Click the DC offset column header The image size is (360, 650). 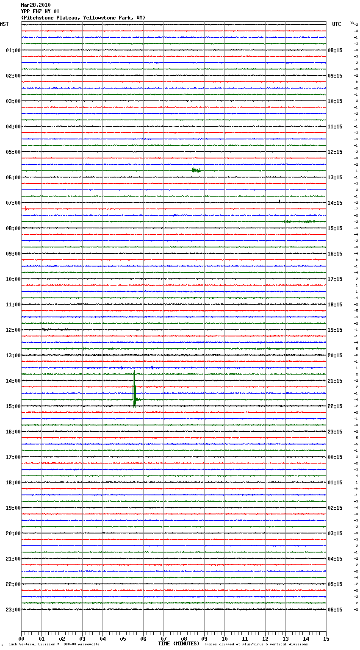click(352, 23)
